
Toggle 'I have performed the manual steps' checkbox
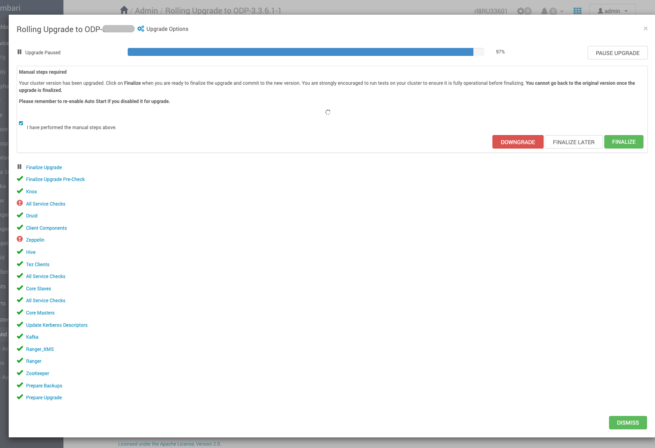[x=21, y=123]
